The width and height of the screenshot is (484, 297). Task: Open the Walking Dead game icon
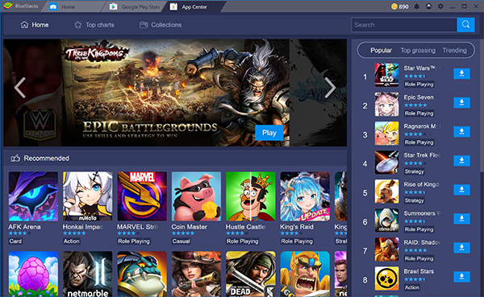pyautogui.click(x=251, y=274)
